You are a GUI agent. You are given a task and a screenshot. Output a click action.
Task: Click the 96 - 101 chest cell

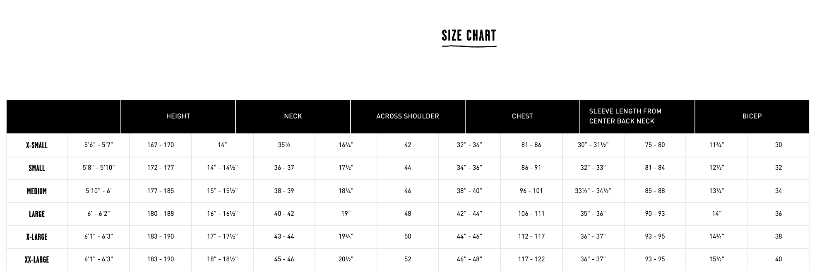coord(531,191)
